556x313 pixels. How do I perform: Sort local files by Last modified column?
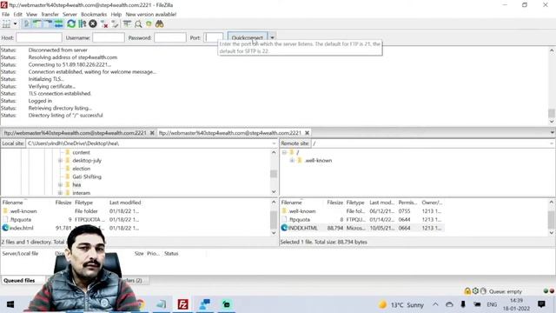(x=125, y=203)
